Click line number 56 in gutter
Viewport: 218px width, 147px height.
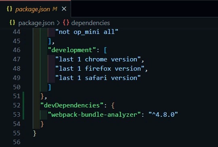pyautogui.click(x=17, y=142)
